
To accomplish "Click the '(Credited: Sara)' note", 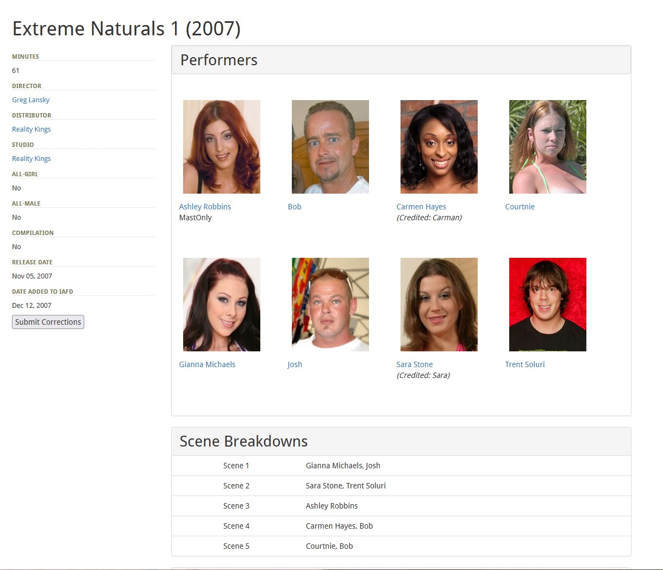I will tap(423, 375).
